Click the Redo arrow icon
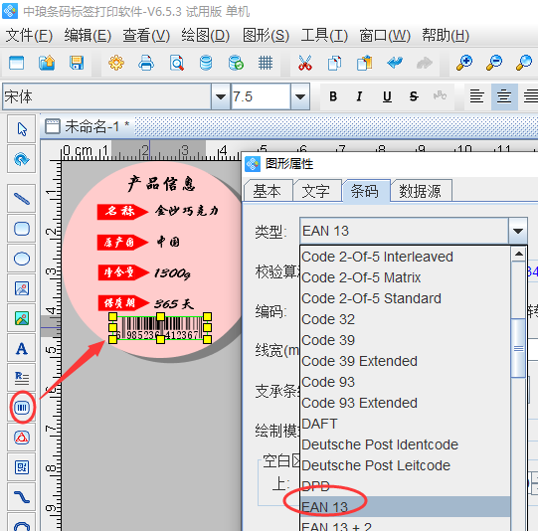The width and height of the screenshot is (538, 531). point(425,63)
